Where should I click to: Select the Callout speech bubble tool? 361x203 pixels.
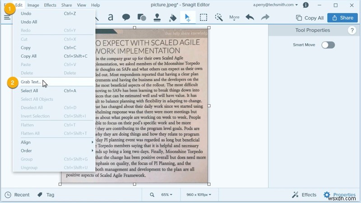point(126,17)
